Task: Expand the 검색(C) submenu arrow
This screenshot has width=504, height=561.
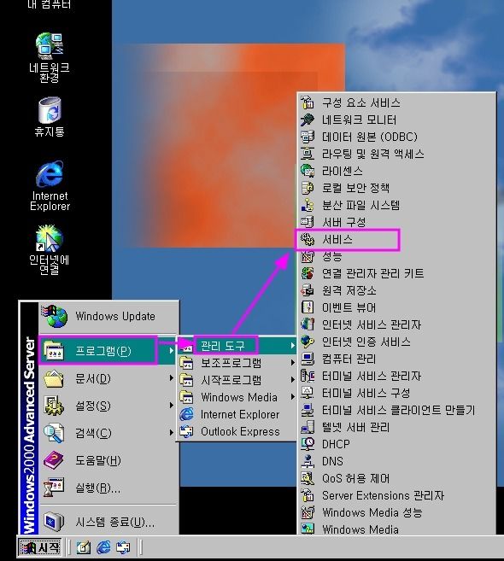Action: [x=172, y=433]
